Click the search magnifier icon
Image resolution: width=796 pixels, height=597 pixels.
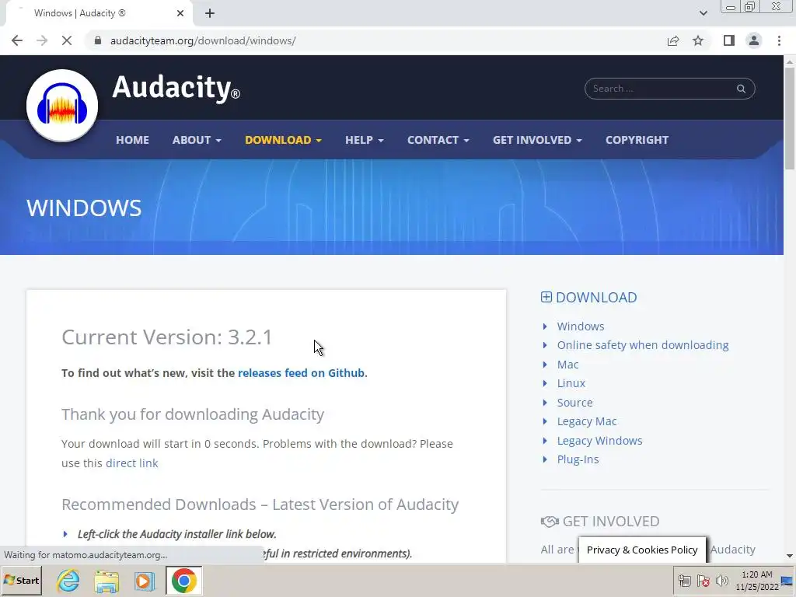(741, 89)
